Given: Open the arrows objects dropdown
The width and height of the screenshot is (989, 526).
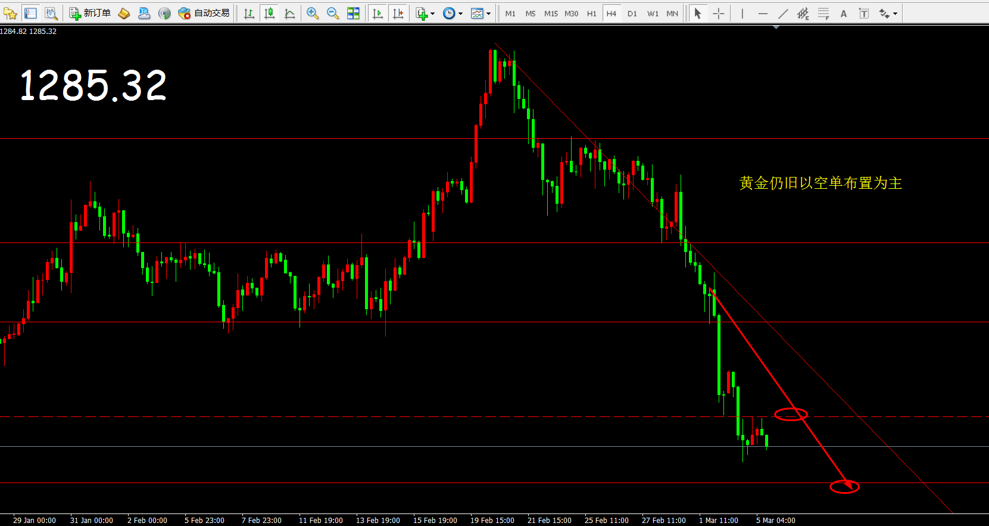Looking at the screenshot, I should click(x=888, y=13).
